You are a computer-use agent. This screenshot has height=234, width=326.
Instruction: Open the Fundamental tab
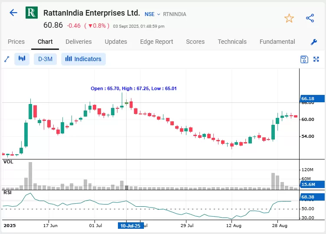[x=277, y=42]
